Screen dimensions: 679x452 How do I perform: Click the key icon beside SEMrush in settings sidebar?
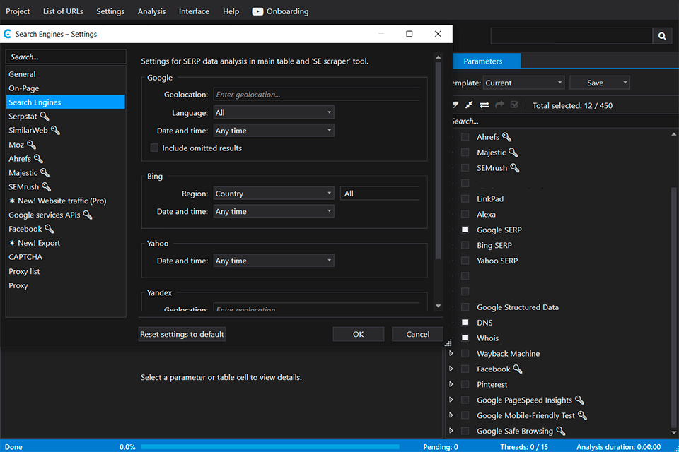(47, 187)
